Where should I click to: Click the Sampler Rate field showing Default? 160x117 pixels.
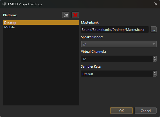coord(117,74)
